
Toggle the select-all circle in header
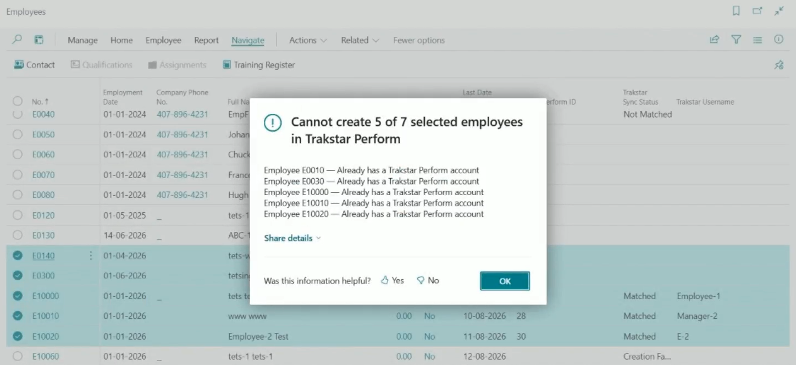[18, 102]
